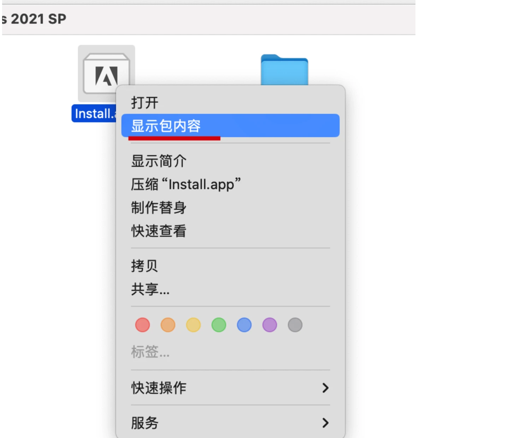Screen dimensions: 508x438
Task: Apply the blue color tag
Action: point(244,325)
